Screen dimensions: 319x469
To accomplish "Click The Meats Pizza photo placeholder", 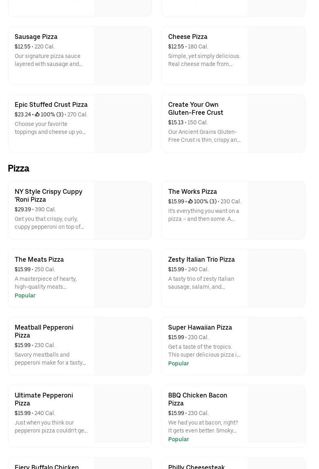I will click(x=123, y=278).
